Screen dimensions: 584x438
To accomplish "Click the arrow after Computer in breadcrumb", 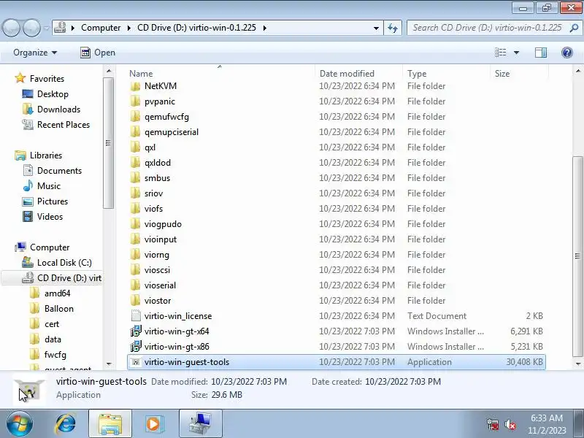I will point(129,28).
